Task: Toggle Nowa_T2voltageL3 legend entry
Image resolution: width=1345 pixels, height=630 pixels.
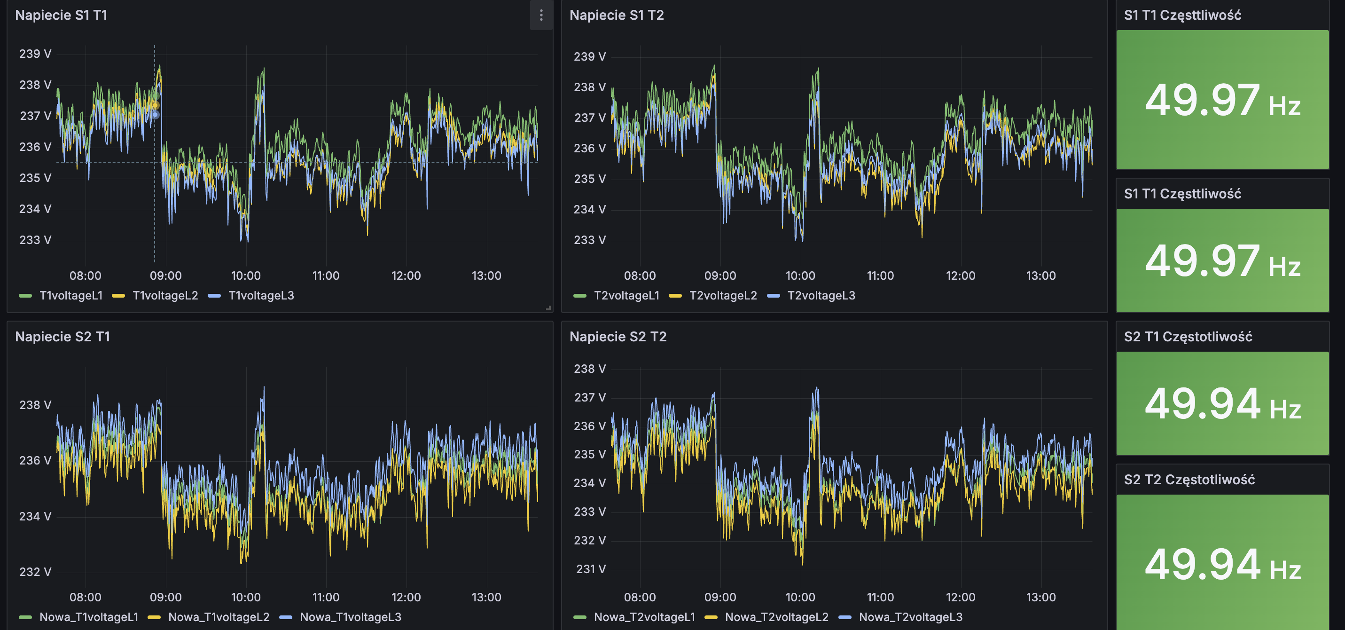Action: point(910,617)
